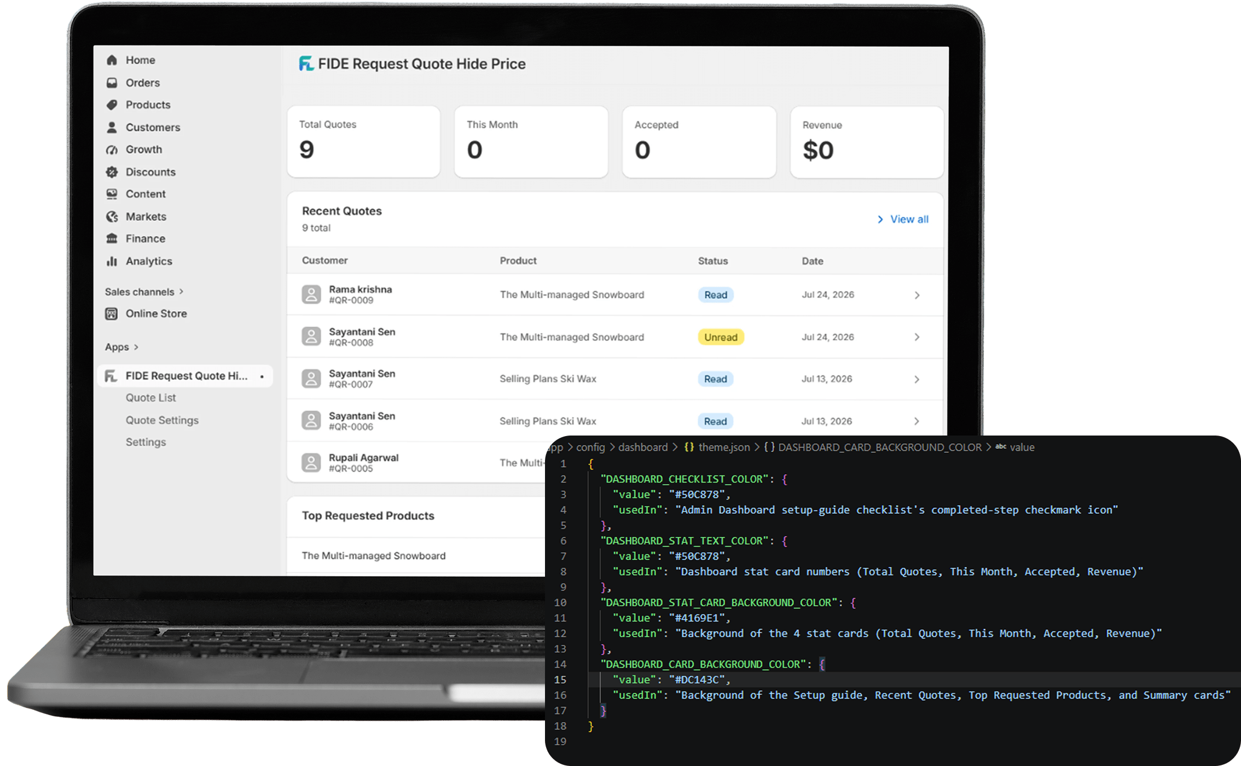Click the dashboard breadcrumb in editor
The image size is (1241, 766).
[643, 447]
